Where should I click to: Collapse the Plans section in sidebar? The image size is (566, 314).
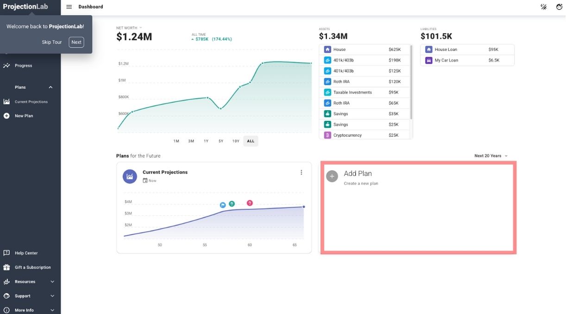50,88
